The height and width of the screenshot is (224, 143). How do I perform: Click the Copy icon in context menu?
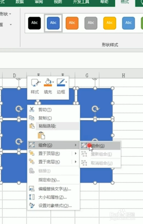32,118
